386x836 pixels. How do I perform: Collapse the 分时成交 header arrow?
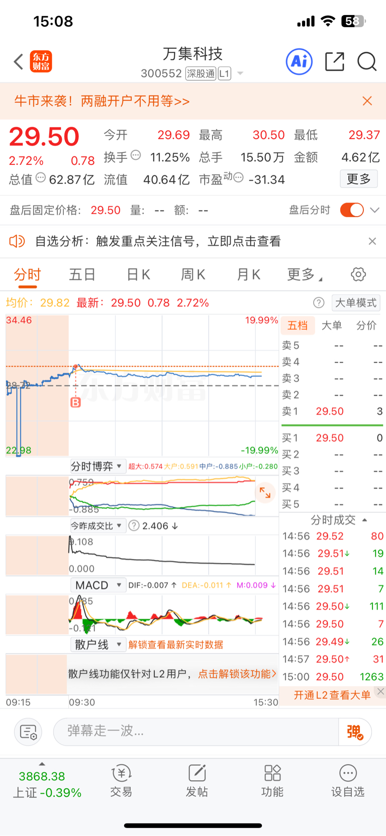point(365,520)
